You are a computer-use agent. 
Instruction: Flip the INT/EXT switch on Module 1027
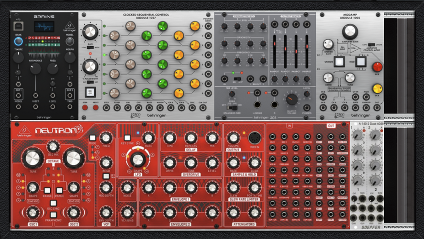[90, 82]
